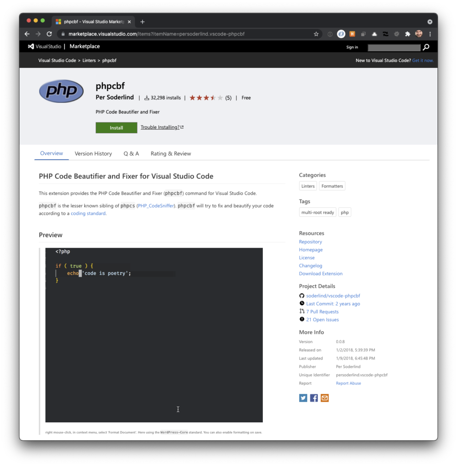Select the Formatters category tag

tap(332, 186)
